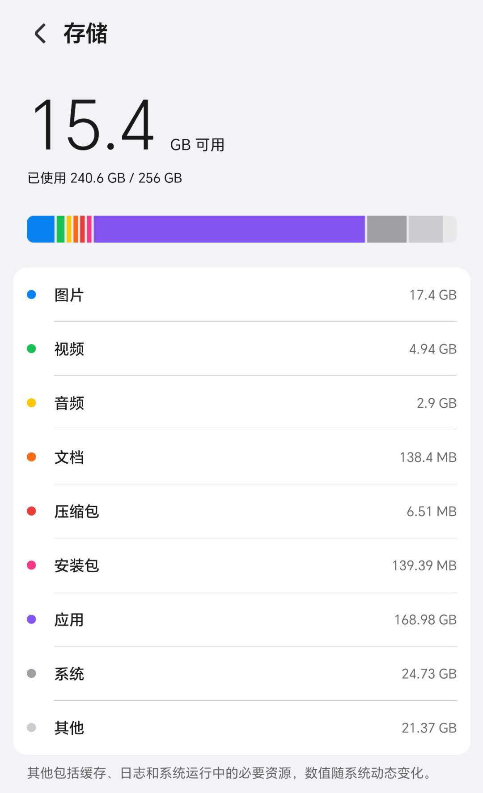Screen dimensions: 483x793
Task: Click the red dot beside 压缩包
Action: coord(31,511)
